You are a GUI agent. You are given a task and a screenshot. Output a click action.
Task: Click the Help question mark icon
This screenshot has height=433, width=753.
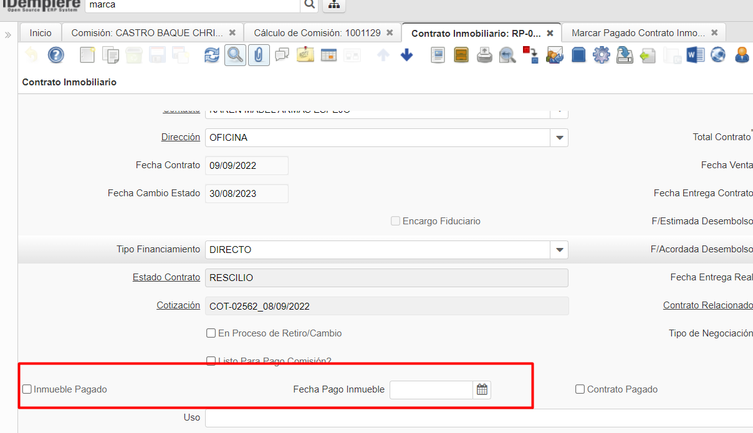pos(56,55)
